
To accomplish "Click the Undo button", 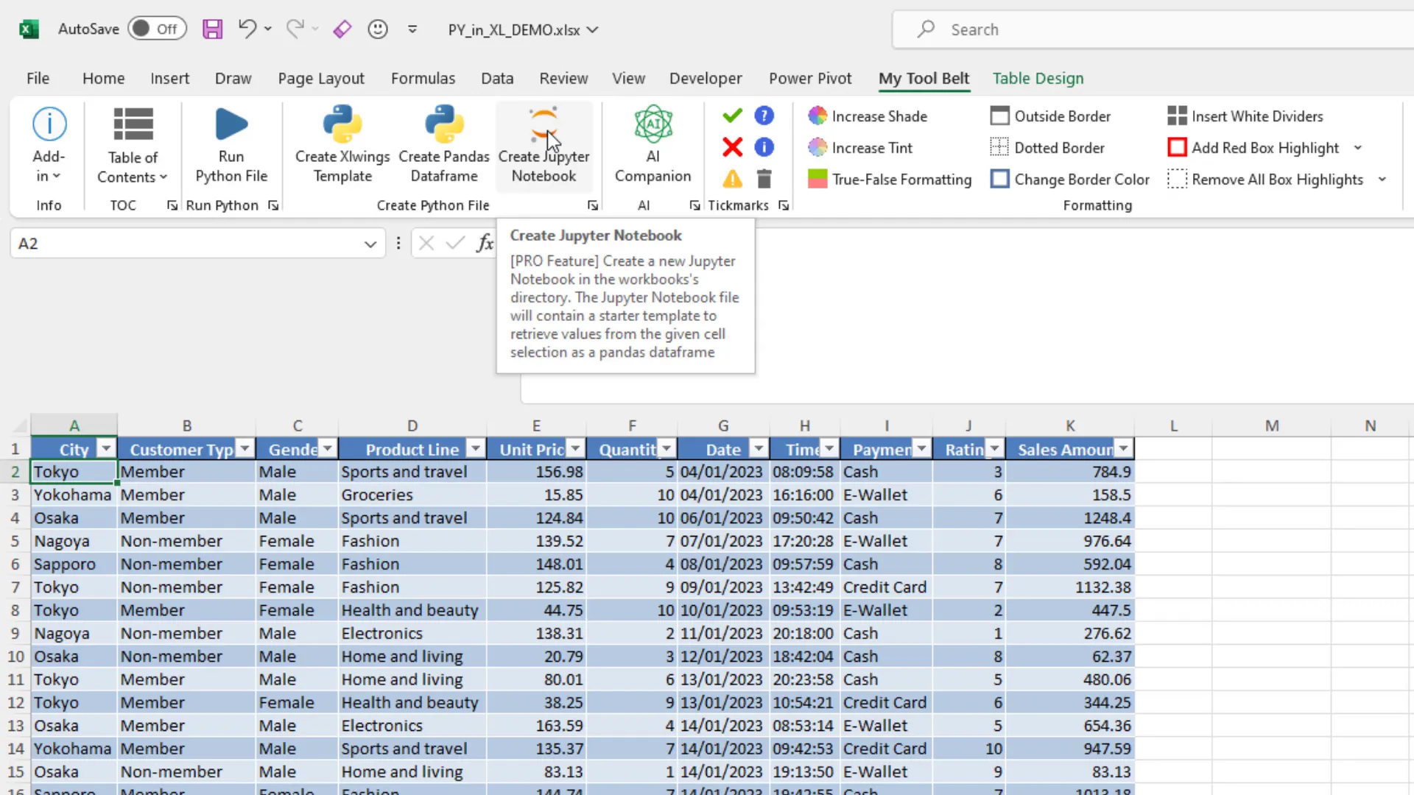I will [247, 29].
